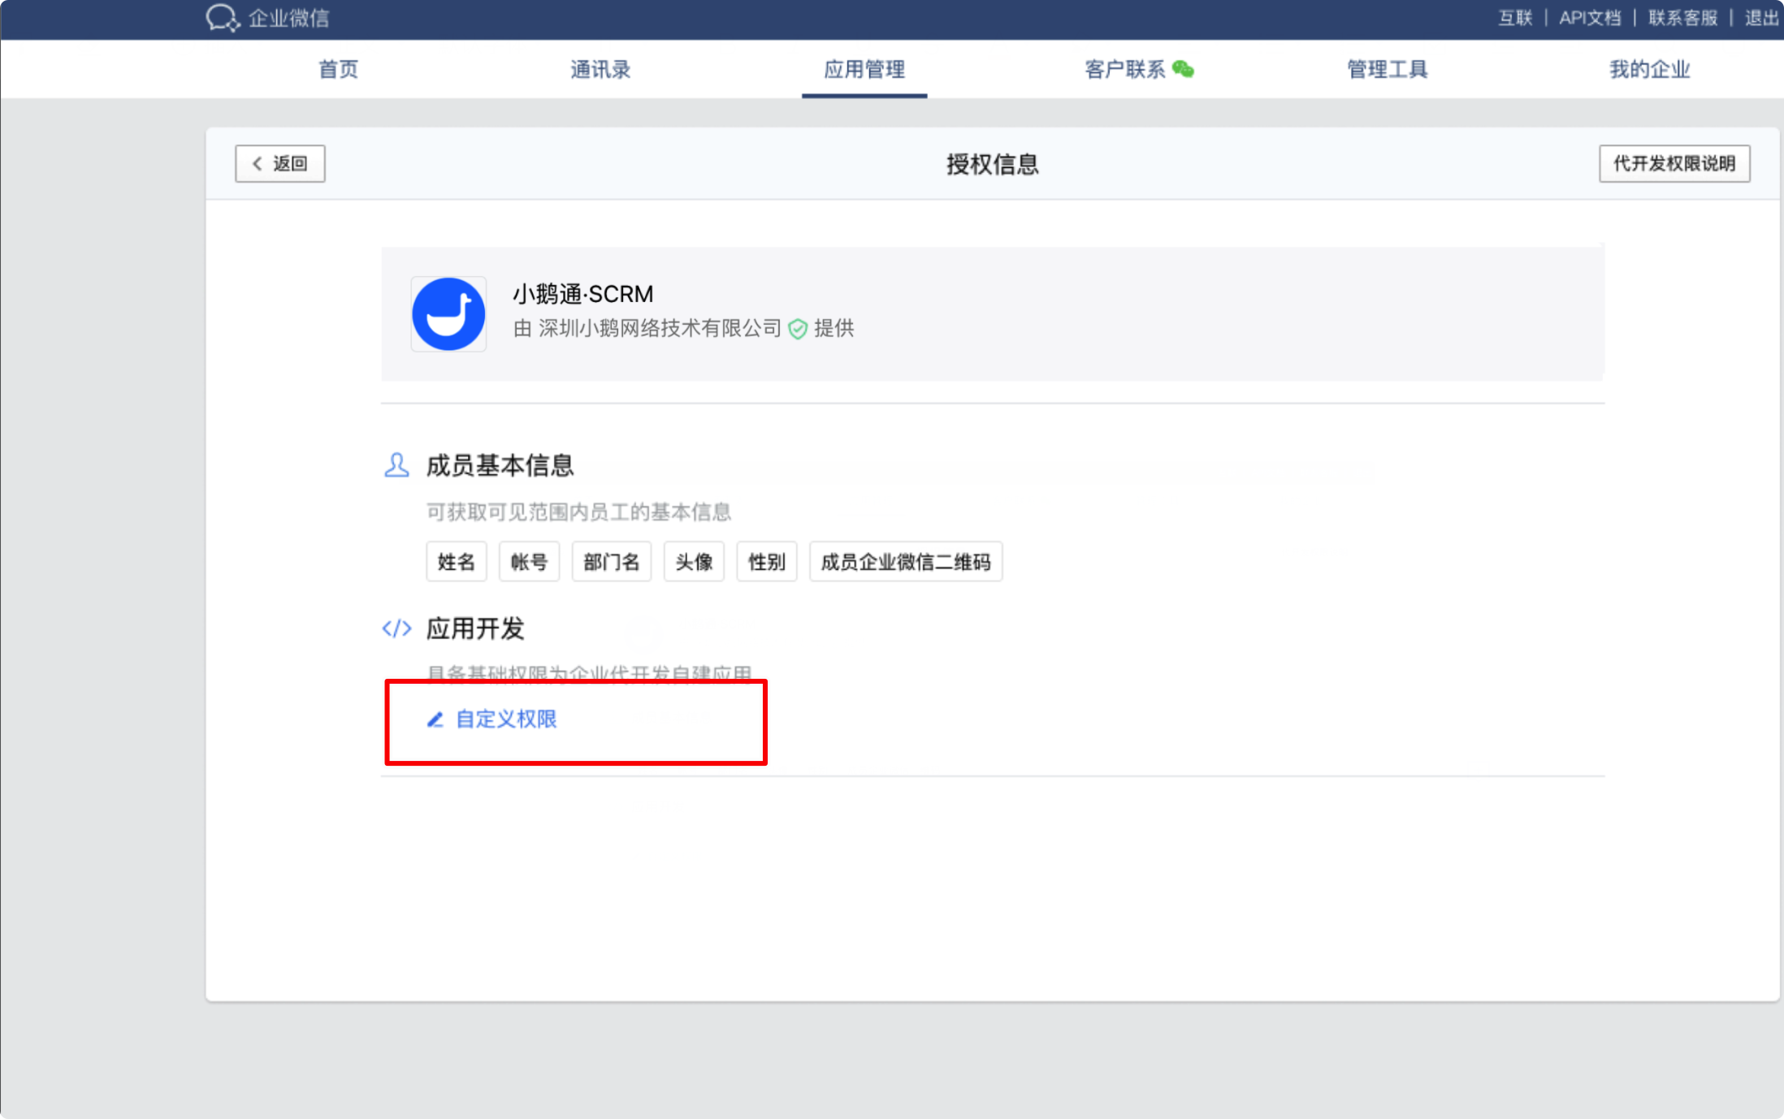Click the 成员企业微信二维码 tag
This screenshot has width=1784, height=1119.
click(x=906, y=562)
